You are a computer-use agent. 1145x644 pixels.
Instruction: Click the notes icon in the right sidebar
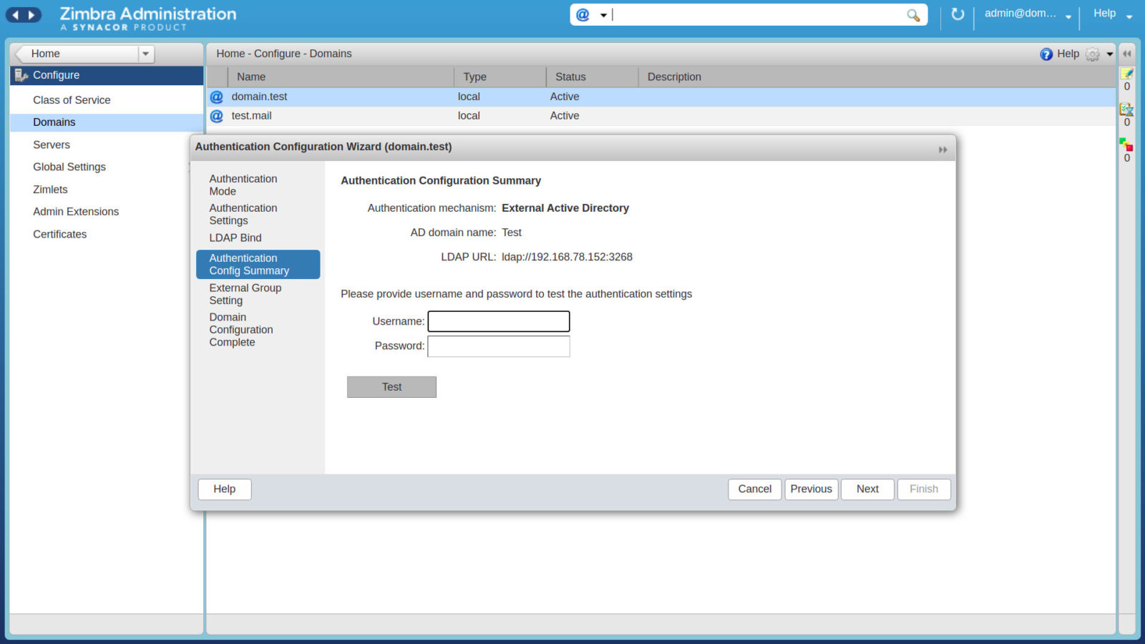tap(1127, 74)
